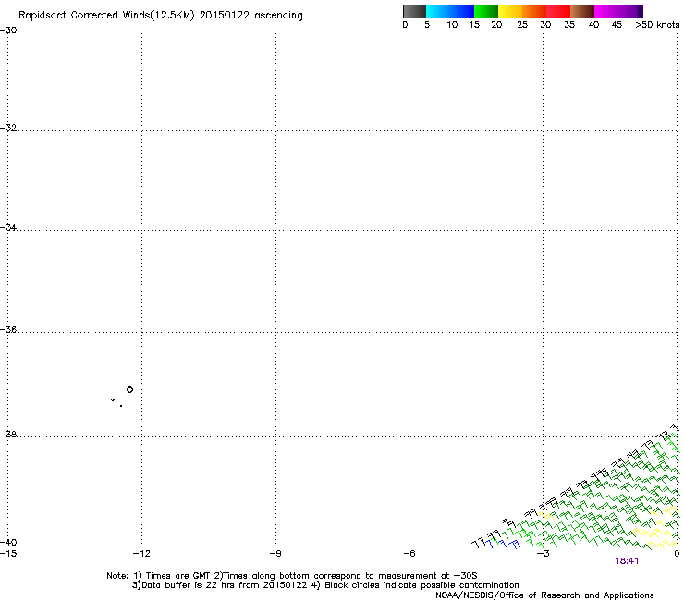
Task: Click the latitude axis label '-36'
Action: click(x=8, y=329)
